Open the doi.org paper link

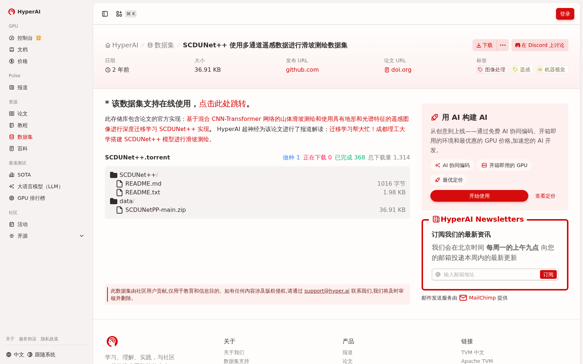tap(398, 70)
